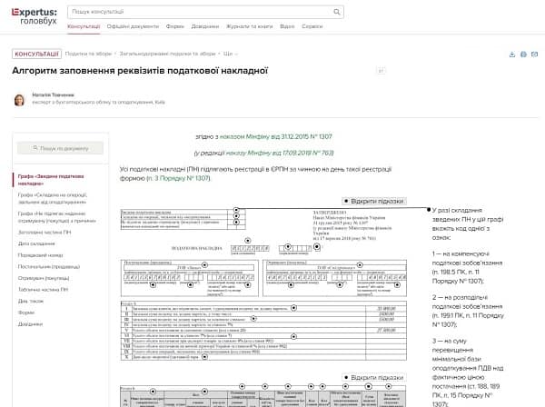The width and height of the screenshot is (545, 407).
Task: Open link 'наказом Мінфіну від 31.12.2015 № 1307'
Action: (275, 136)
